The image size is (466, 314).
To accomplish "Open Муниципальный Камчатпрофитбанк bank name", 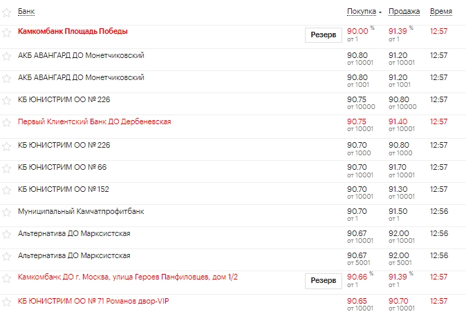I will [81, 212].
